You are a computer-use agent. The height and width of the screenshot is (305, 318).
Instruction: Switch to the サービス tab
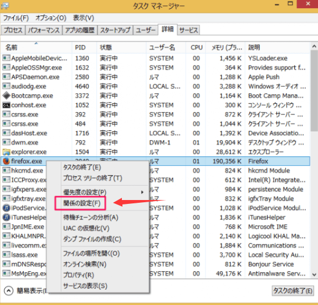(x=188, y=30)
